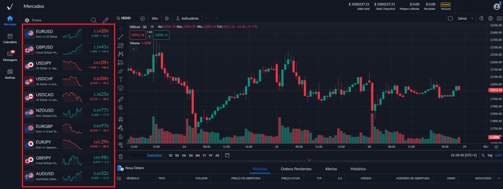Select the trend line drawing tool
The height and width of the screenshot is (189, 503).
(x=121, y=37)
